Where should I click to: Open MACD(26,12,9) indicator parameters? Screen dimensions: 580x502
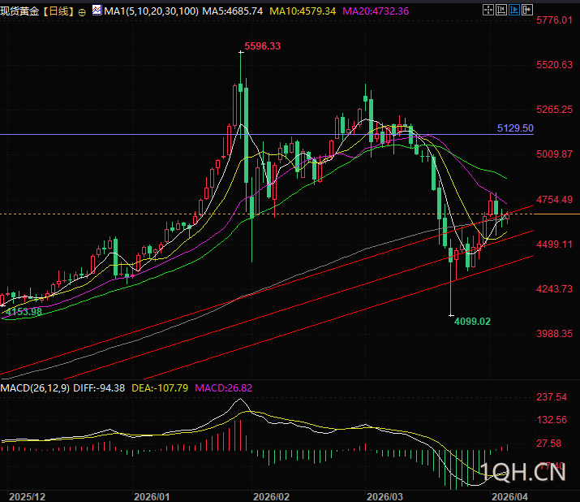tap(35, 388)
